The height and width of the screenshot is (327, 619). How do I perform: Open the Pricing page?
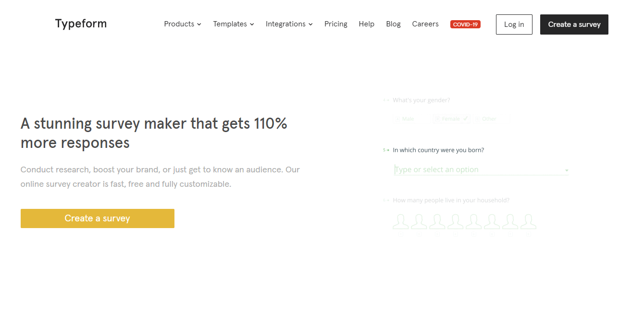pyautogui.click(x=336, y=24)
